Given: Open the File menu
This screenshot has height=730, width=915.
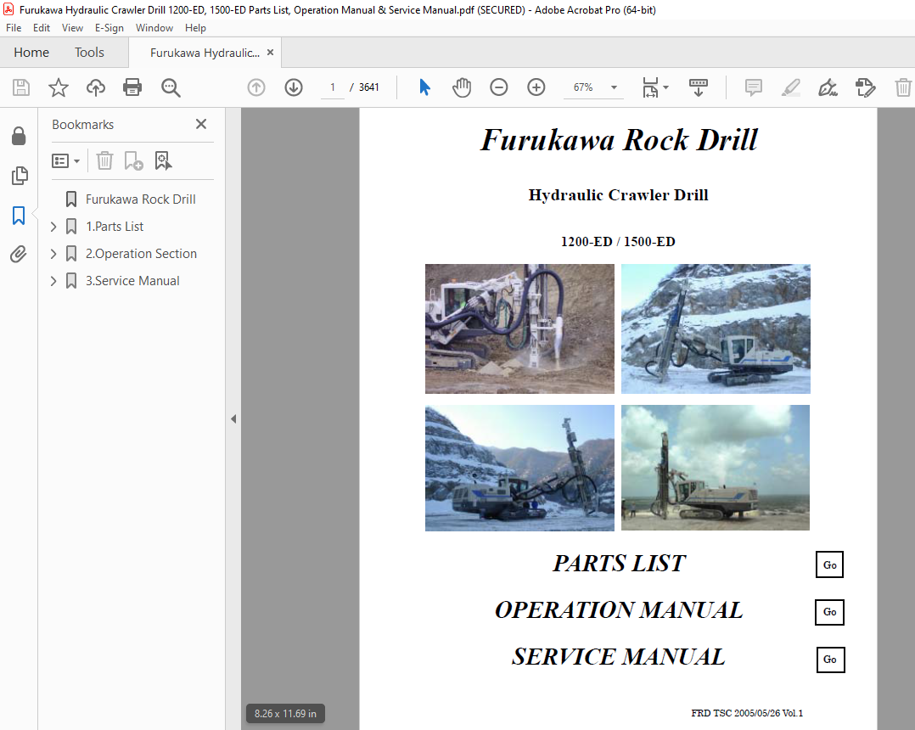Looking at the screenshot, I should (x=14, y=28).
